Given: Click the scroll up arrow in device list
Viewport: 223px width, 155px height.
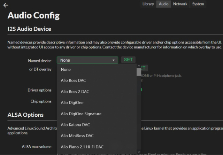Looking at the screenshot, I should tap(139, 66).
